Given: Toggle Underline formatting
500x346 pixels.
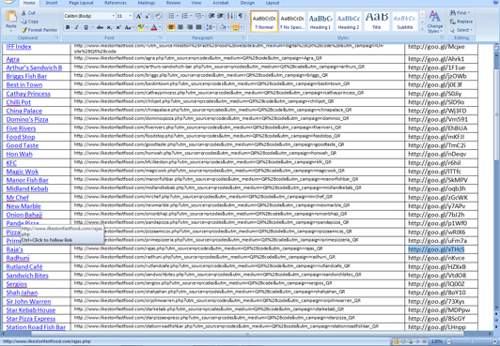Looking at the screenshot, I should [86, 27].
